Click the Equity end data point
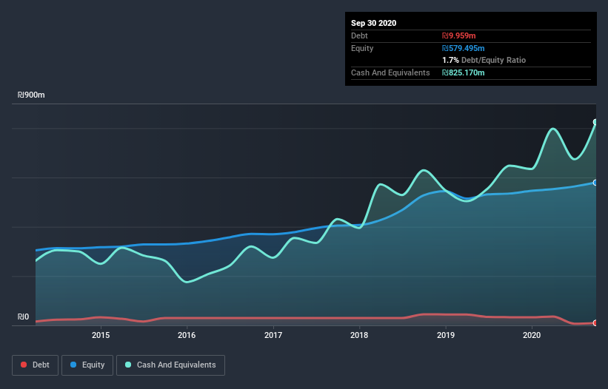 [x=595, y=183]
